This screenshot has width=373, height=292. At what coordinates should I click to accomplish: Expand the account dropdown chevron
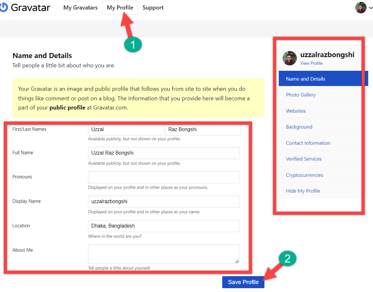[370, 8]
